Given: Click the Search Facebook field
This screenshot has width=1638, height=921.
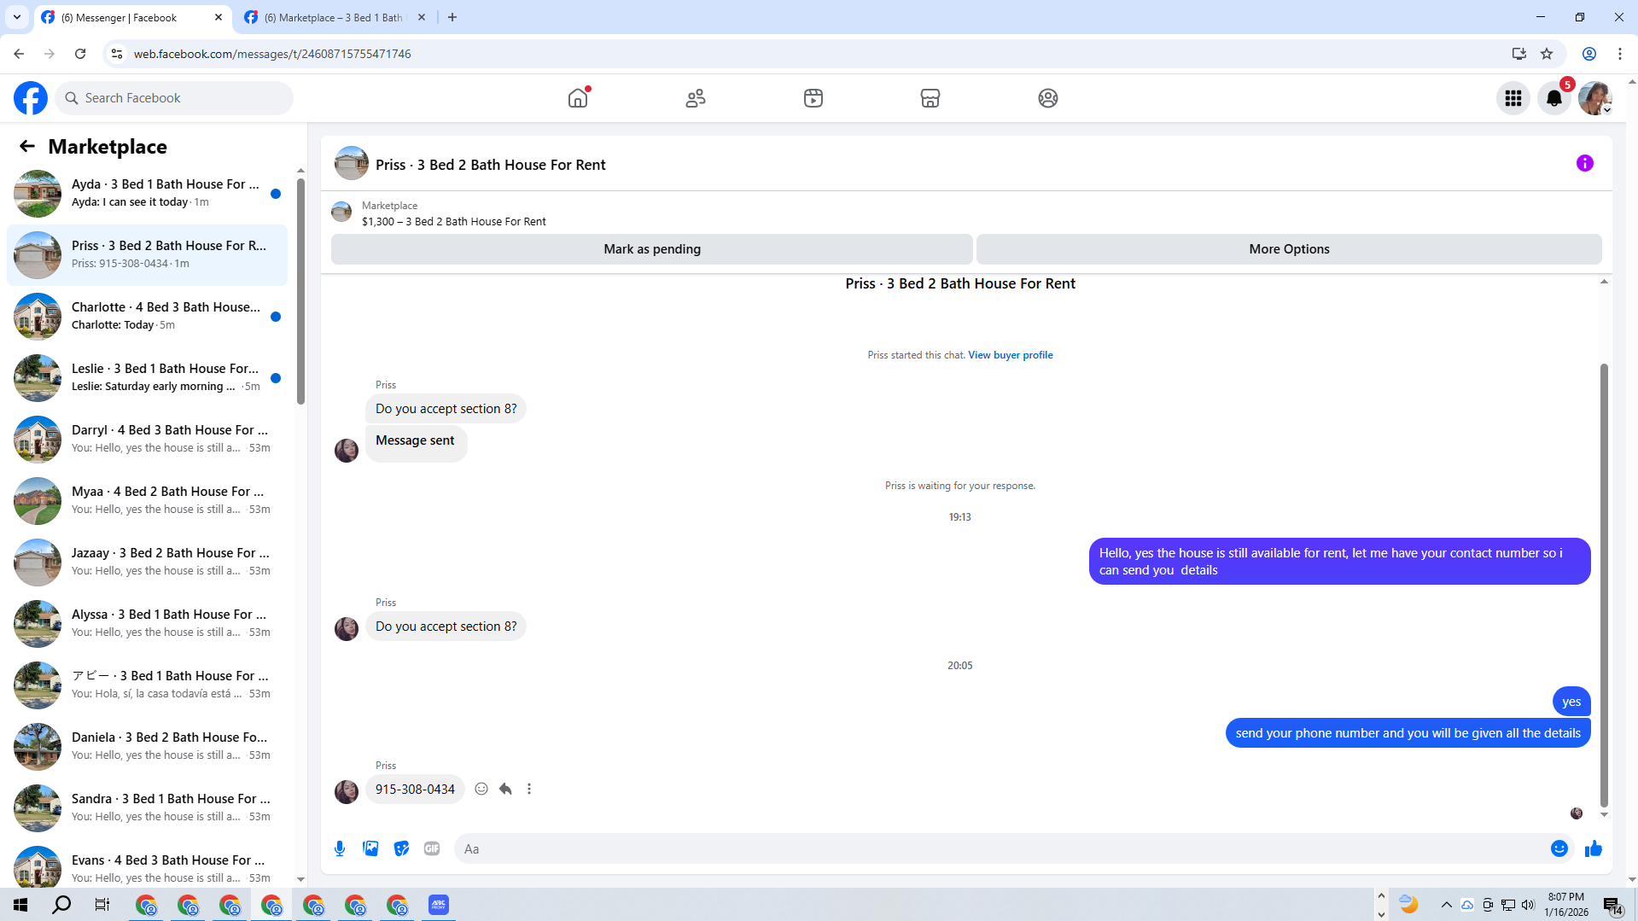Looking at the screenshot, I should point(175,98).
